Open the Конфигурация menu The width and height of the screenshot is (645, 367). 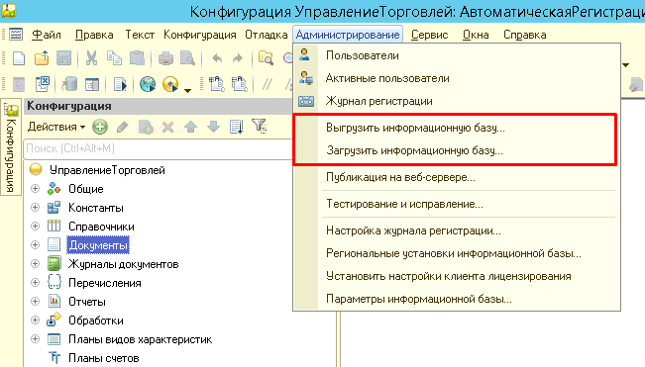pyautogui.click(x=199, y=35)
